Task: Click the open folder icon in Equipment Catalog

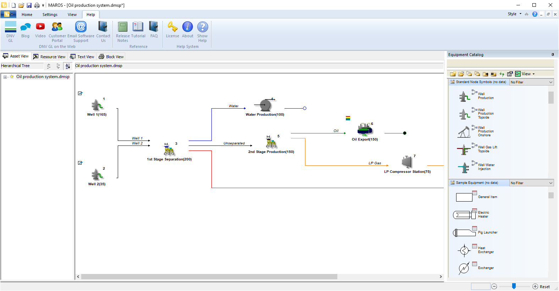Action: [x=461, y=74]
